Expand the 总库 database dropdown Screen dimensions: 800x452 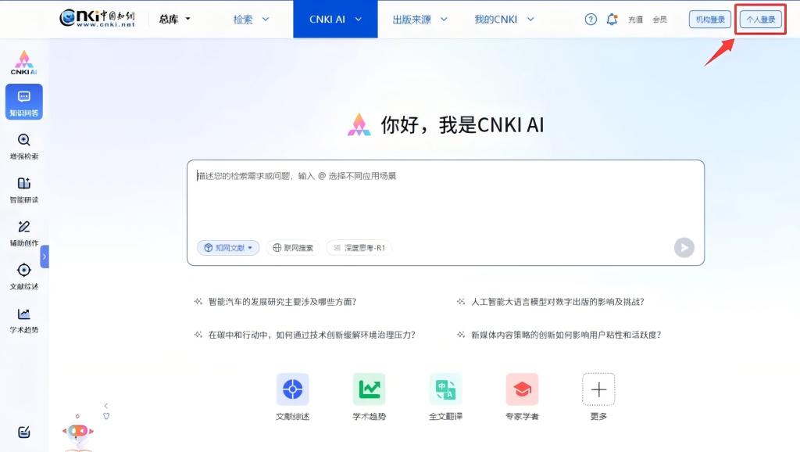175,19
